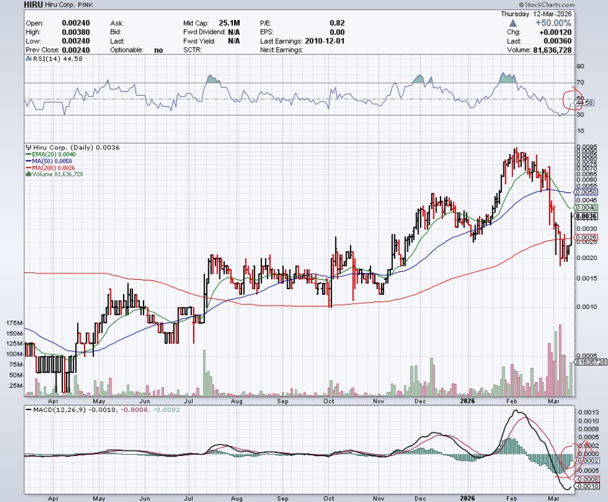Image resolution: width=608 pixels, height=502 pixels.
Task: Click the Feb label on MACD bottom axis
Action: coord(512,499)
